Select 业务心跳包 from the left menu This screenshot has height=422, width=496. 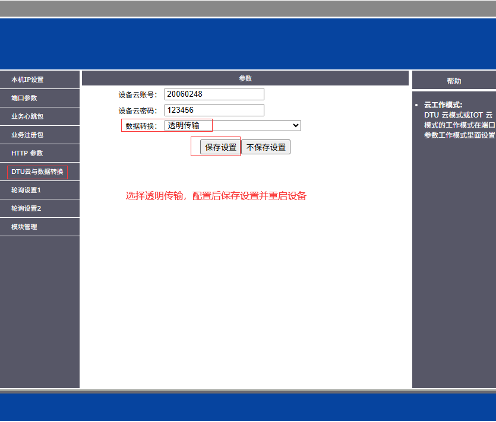pyautogui.click(x=27, y=116)
